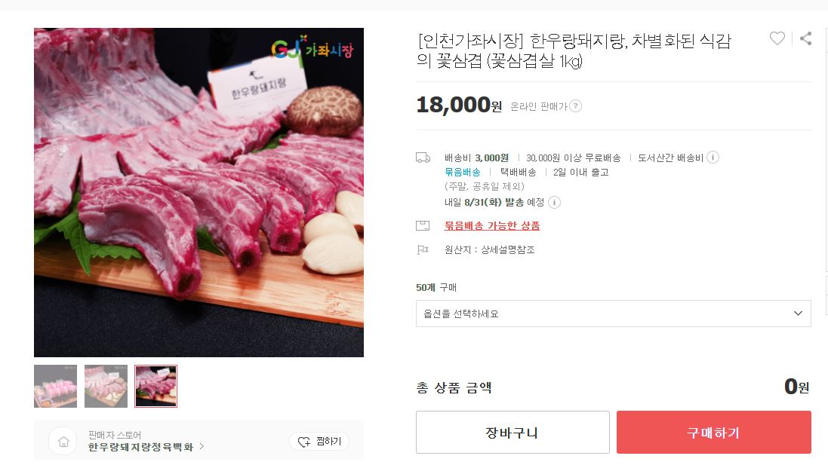This screenshot has height=465, width=828.
Task: Click the 장바구니 button
Action: 512,433
